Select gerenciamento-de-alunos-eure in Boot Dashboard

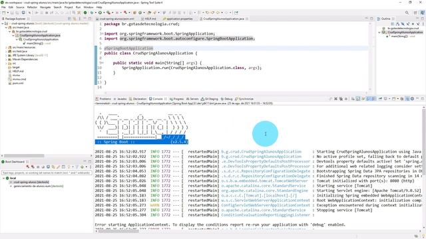pyautogui.click(x=39, y=186)
